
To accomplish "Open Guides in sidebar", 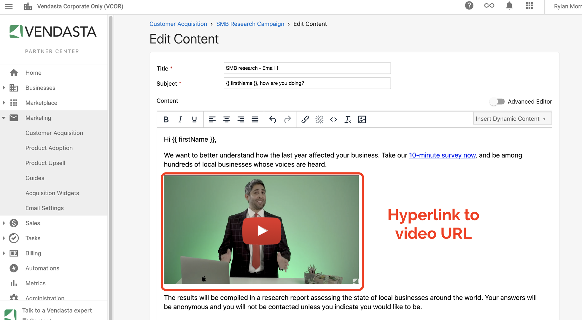I will click(x=35, y=178).
